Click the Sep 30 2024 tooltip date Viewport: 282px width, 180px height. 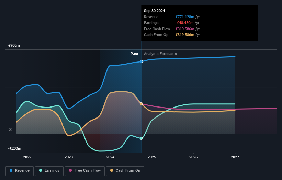[x=154, y=11]
